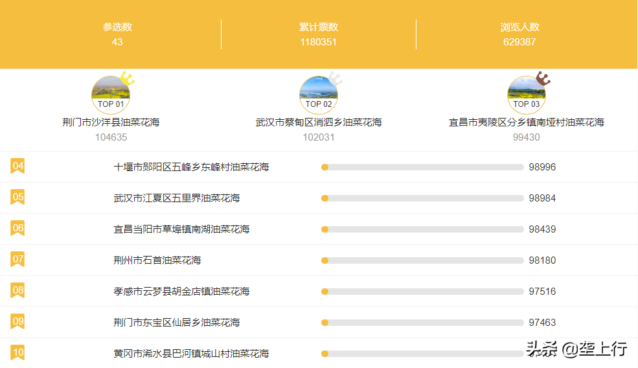638x368 pixels.
Task: Click the rank 08 bookmark badge
Action: [17, 291]
